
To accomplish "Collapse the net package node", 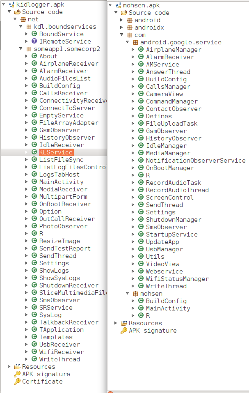I will click(x=15, y=19).
